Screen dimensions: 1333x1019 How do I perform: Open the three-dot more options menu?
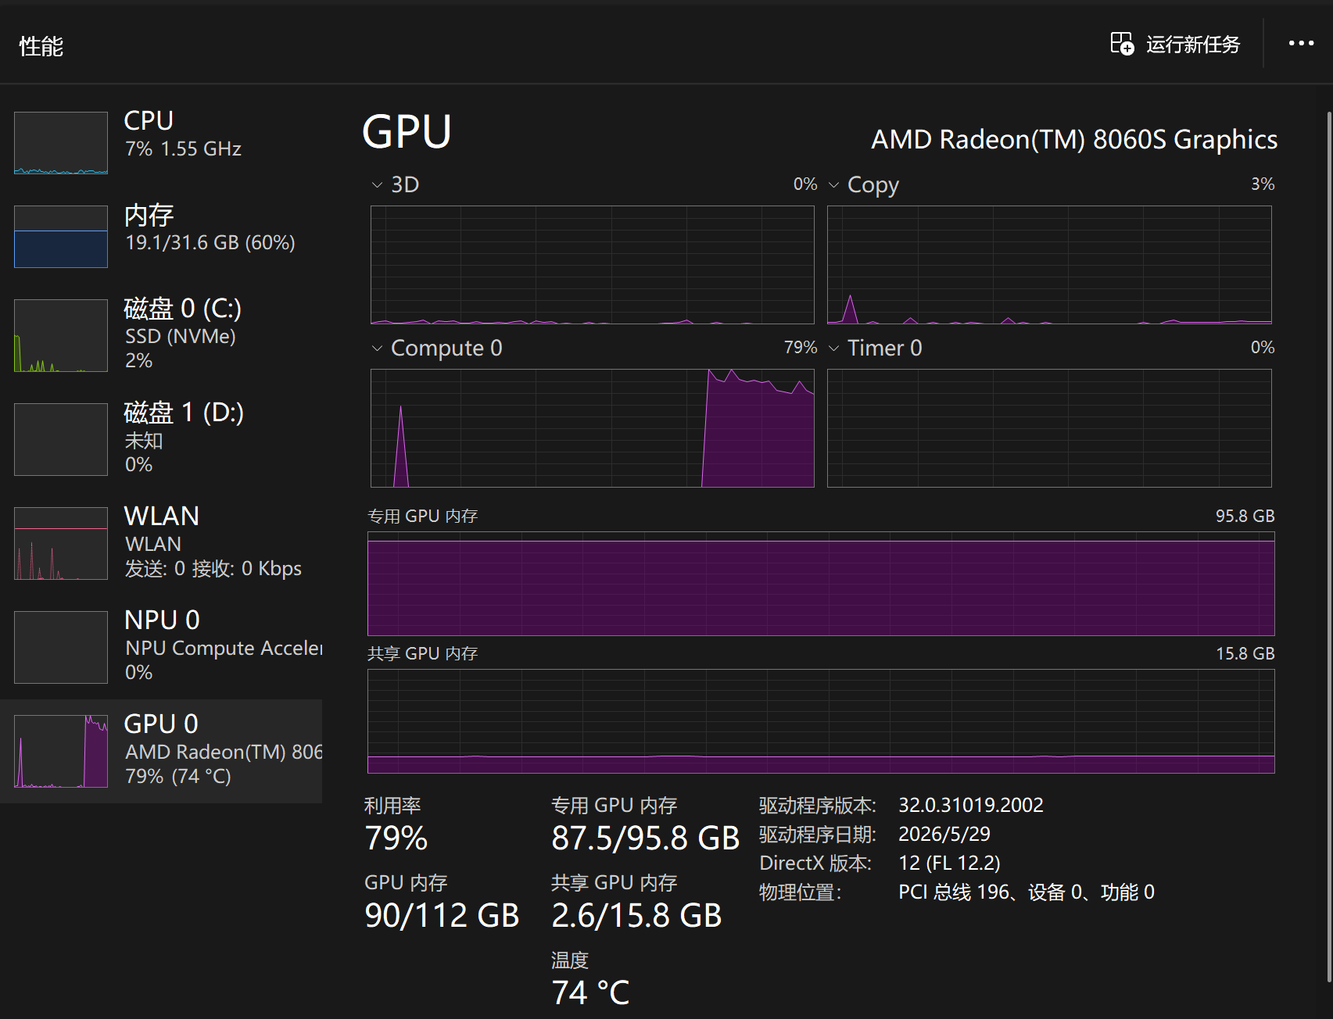[x=1301, y=44]
